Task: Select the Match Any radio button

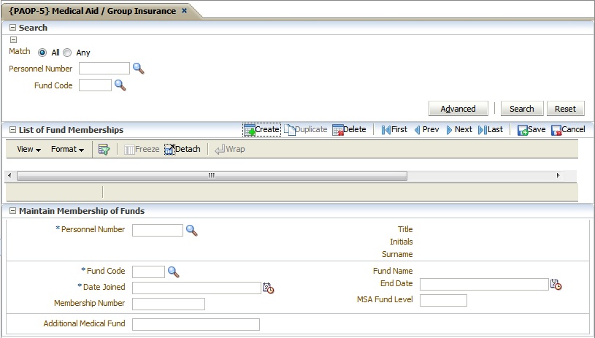Action: [67, 53]
